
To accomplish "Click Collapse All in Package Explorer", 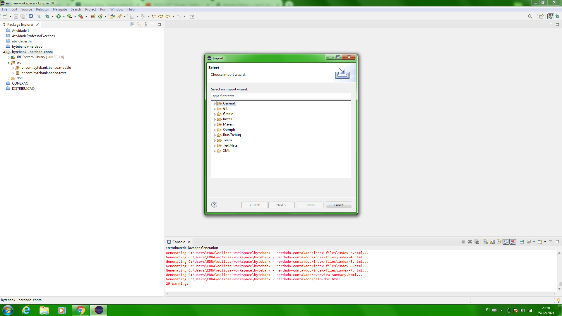I will point(132,25).
